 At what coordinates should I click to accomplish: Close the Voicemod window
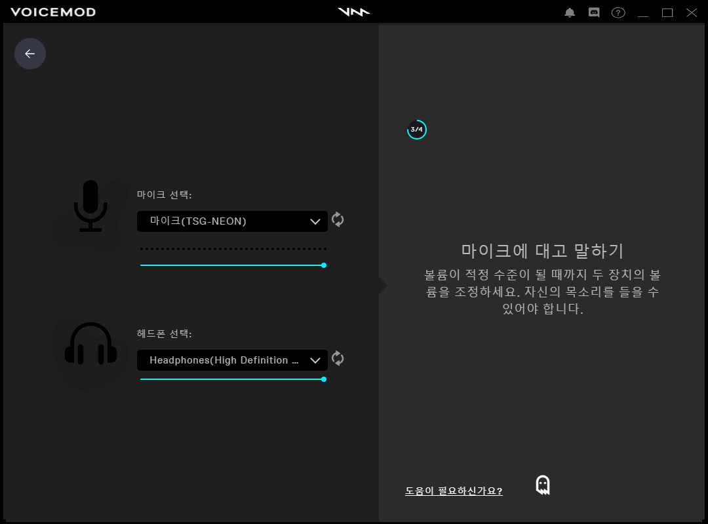click(x=692, y=12)
